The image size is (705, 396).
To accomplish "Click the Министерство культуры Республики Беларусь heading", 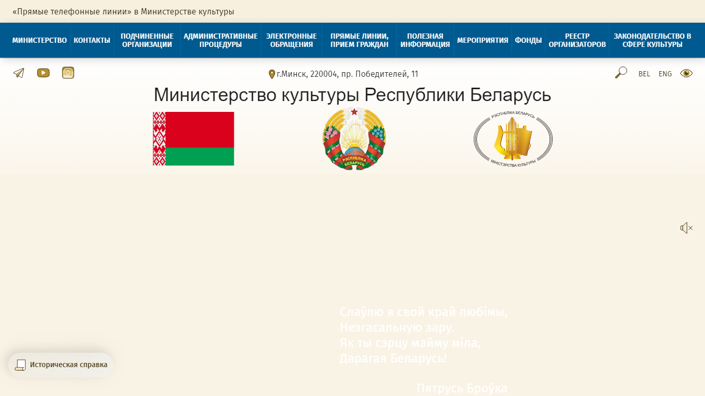I will coord(352,95).
